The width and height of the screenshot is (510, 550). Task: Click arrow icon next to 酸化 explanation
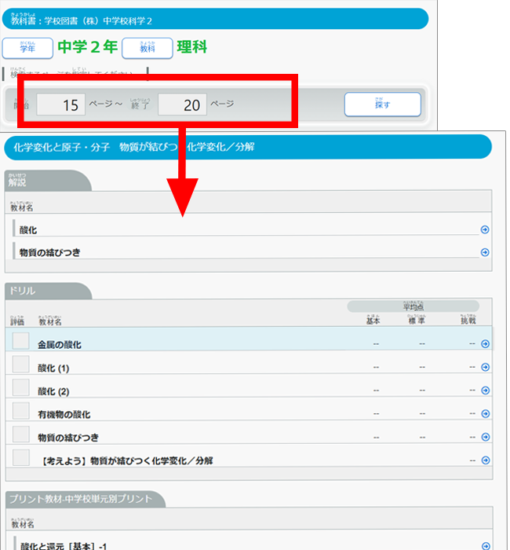485,229
